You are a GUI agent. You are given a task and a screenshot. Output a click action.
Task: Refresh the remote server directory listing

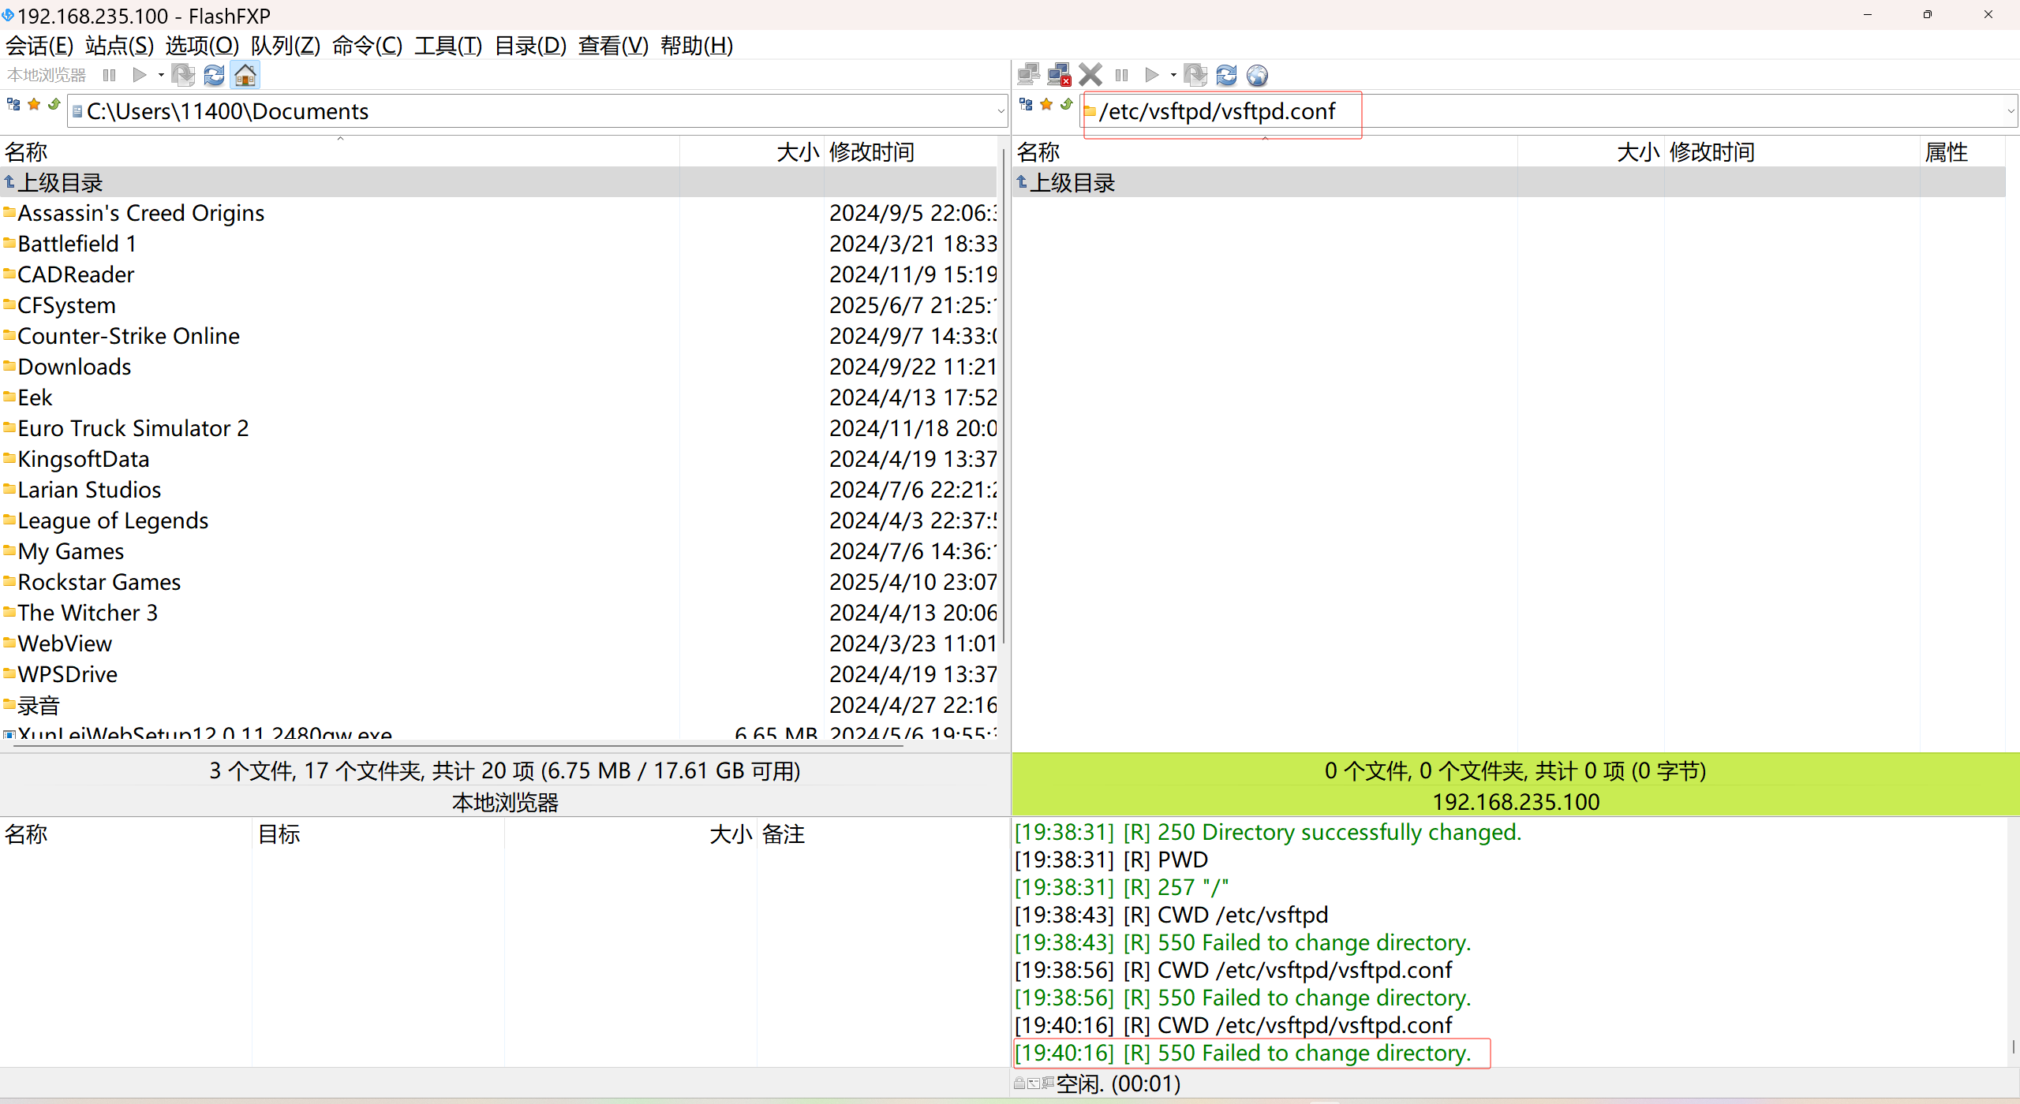coord(1226,75)
